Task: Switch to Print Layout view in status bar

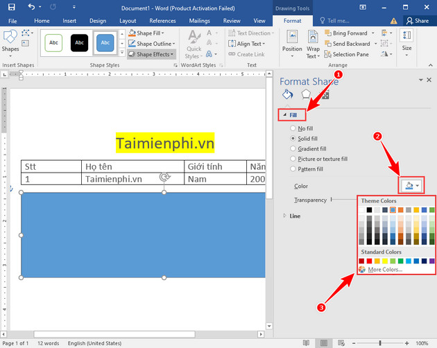Action: (x=323, y=343)
